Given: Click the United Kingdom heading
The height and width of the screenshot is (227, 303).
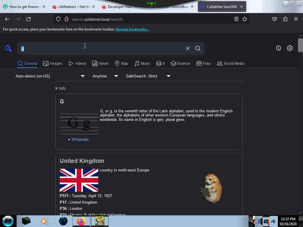Looking at the screenshot, I should click(x=82, y=161).
